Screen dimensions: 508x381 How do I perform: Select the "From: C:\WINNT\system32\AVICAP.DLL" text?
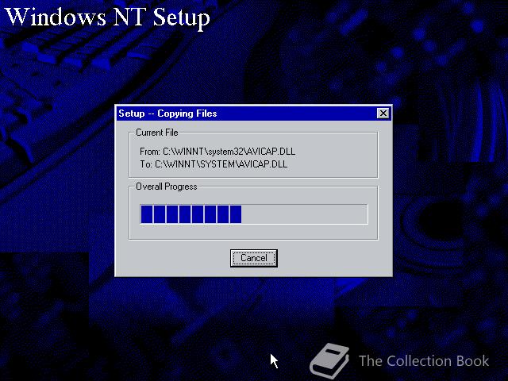[217, 152]
